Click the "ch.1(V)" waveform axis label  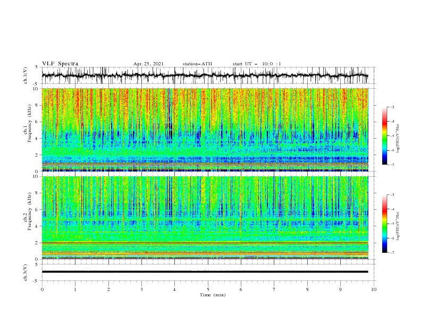tap(26, 75)
